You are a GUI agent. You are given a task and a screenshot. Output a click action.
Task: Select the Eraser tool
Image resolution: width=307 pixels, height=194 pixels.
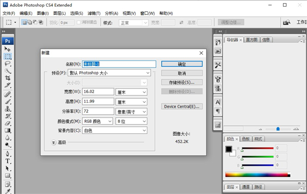click(x=8, y=123)
